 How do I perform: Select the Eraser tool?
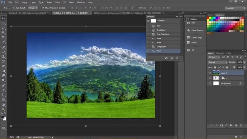click(3, 66)
